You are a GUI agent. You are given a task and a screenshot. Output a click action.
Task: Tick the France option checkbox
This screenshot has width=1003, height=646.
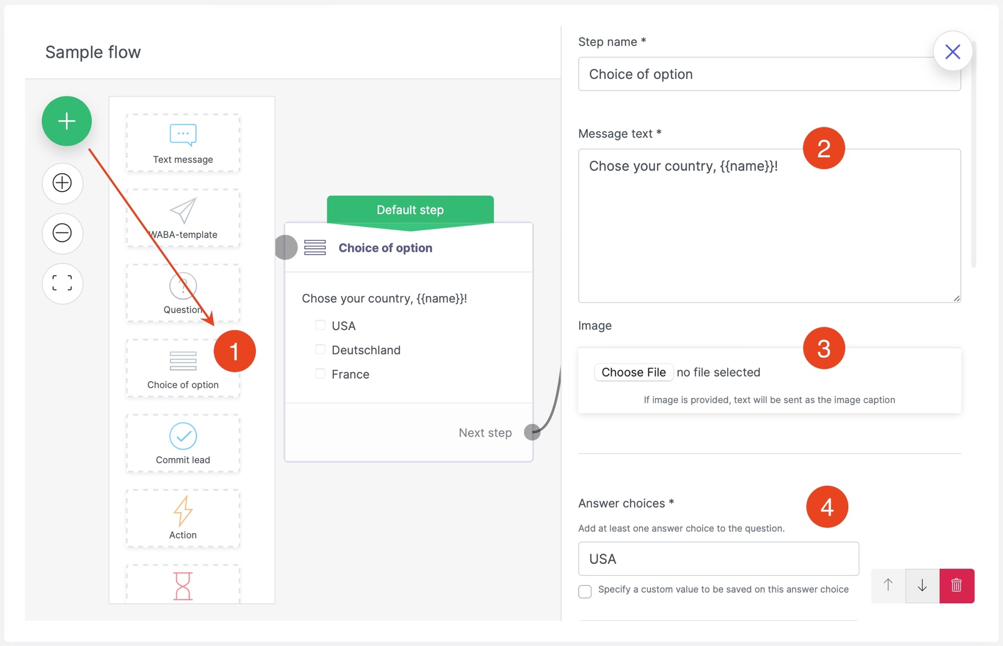(320, 374)
